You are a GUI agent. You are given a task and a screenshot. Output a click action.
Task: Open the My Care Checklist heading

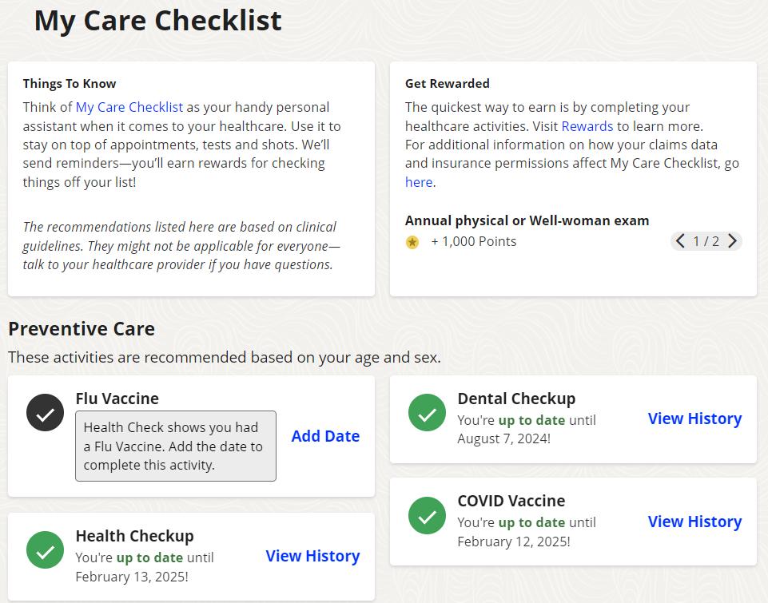point(157,22)
